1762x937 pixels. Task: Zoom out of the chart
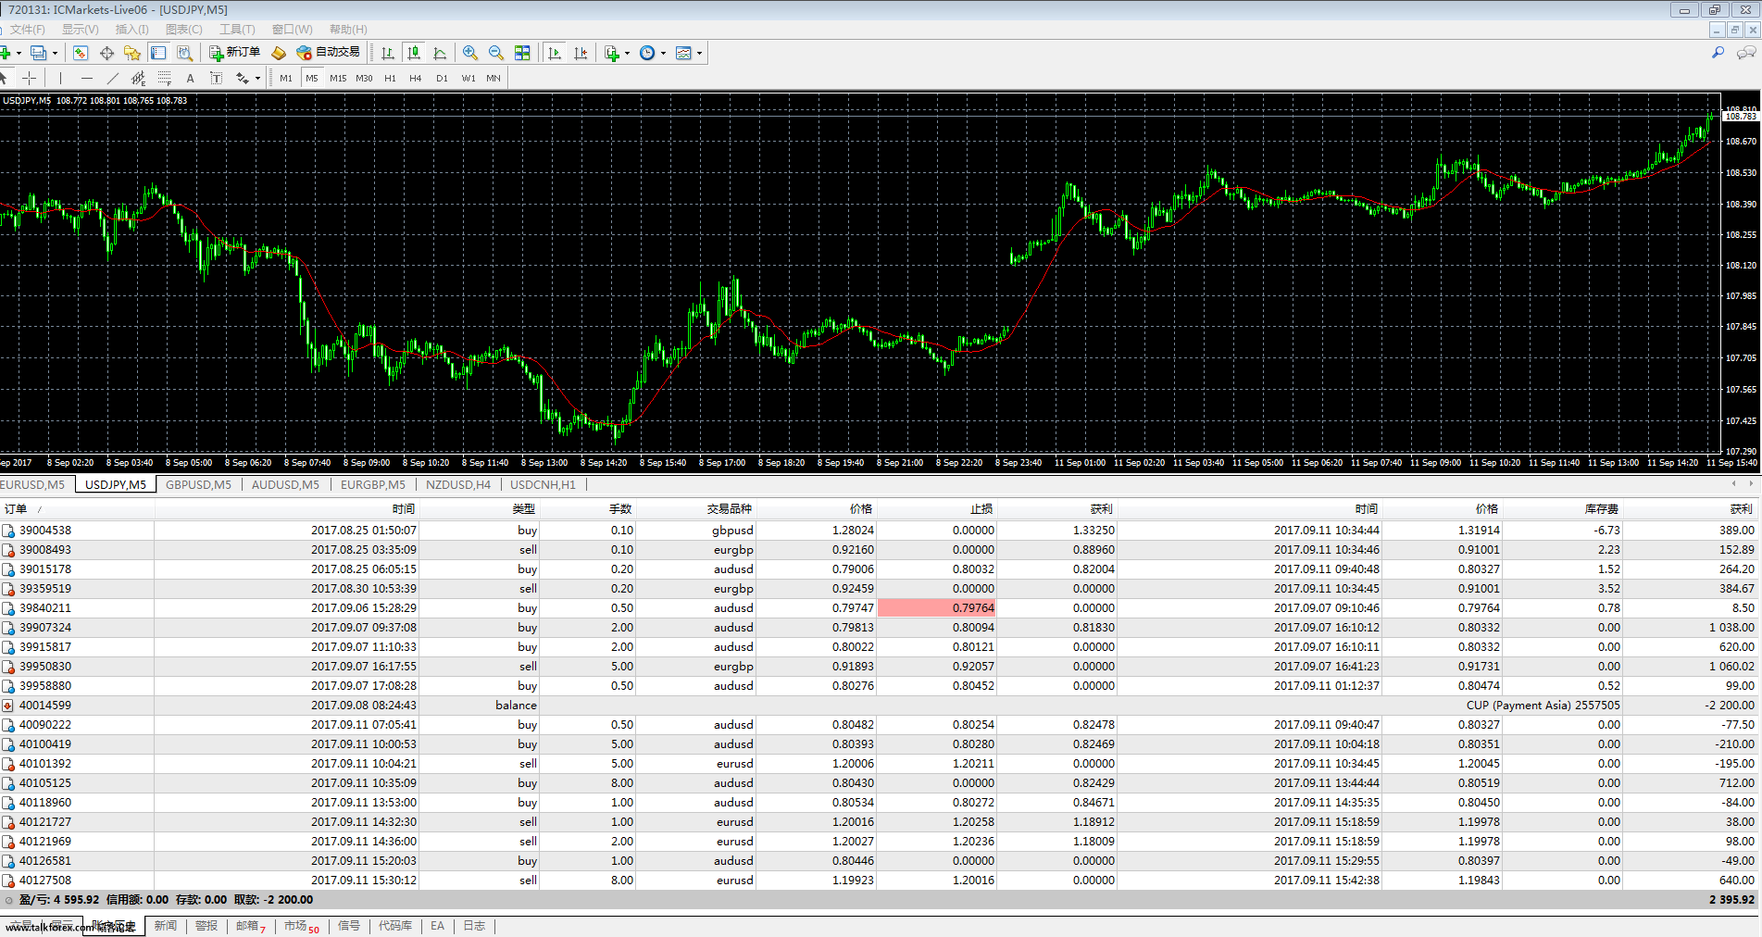click(496, 53)
